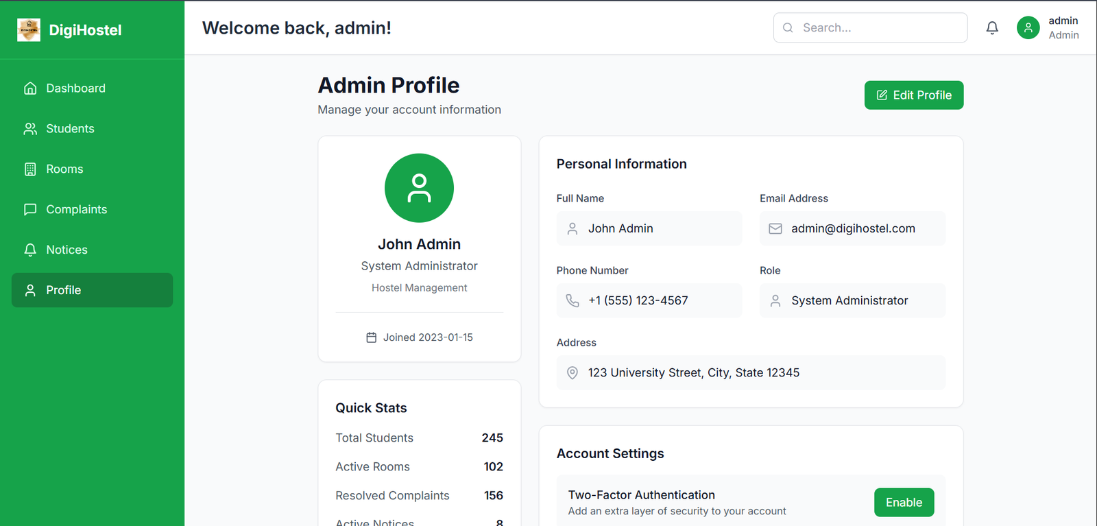This screenshot has width=1097, height=526.
Task: Open the Notices page
Action: 92,250
